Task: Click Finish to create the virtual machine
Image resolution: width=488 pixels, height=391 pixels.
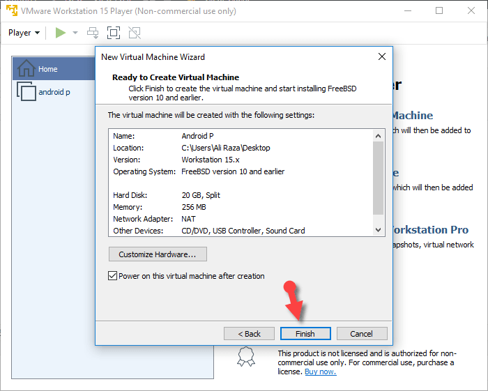Action: (x=305, y=334)
